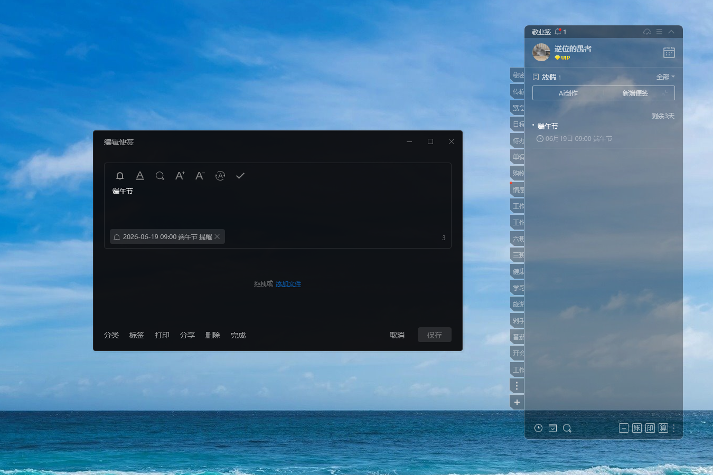The height and width of the screenshot is (475, 713).
Task: Click the 保存 button
Action: 435,335
